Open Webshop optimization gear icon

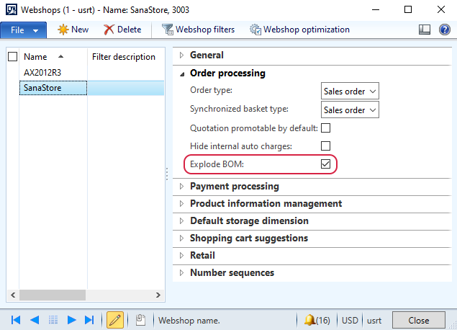tap(255, 30)
